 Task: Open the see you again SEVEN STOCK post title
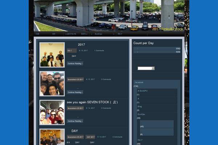[x=92, y=102]
